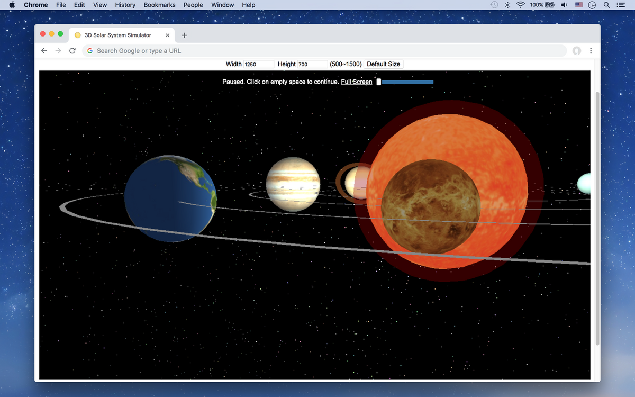Click the Bluetooth status icon

(x=507, y=5)
